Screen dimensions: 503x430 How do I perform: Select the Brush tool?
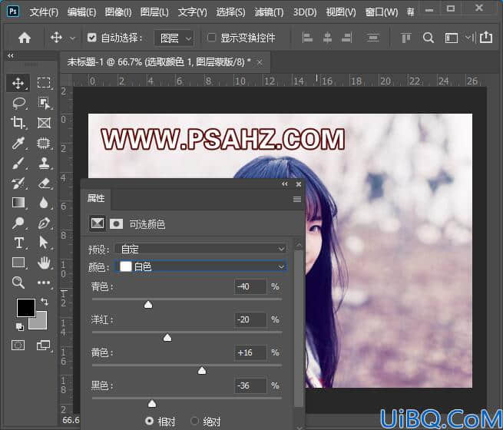click(x=18, y=164)
